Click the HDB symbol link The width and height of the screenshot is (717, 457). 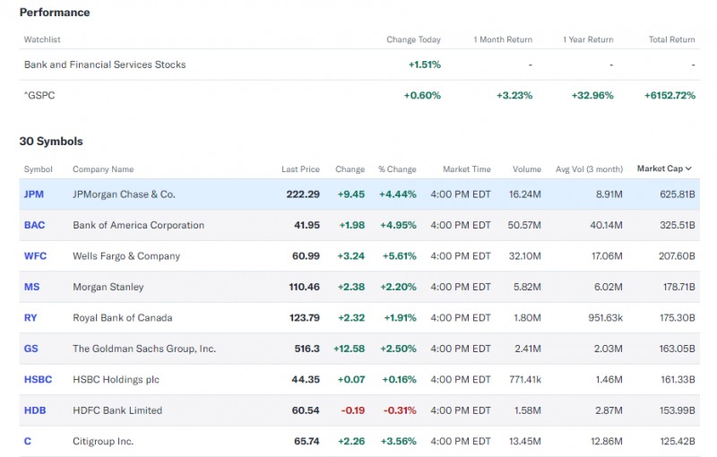(34, 410)
